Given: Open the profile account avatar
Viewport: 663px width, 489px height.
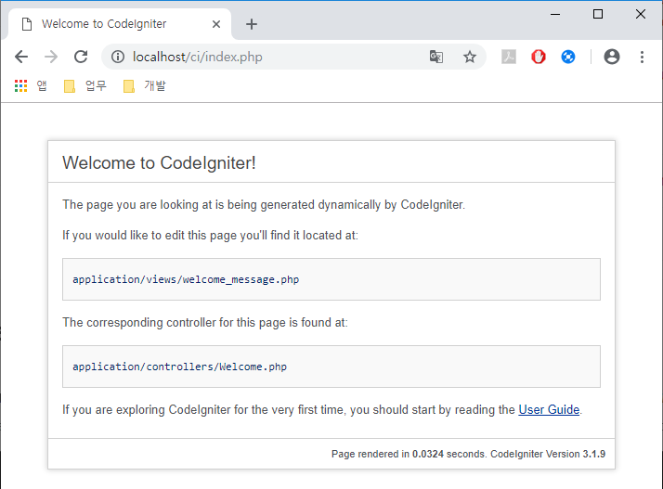Looking at the screenshot, I should [x=611, y=57].
